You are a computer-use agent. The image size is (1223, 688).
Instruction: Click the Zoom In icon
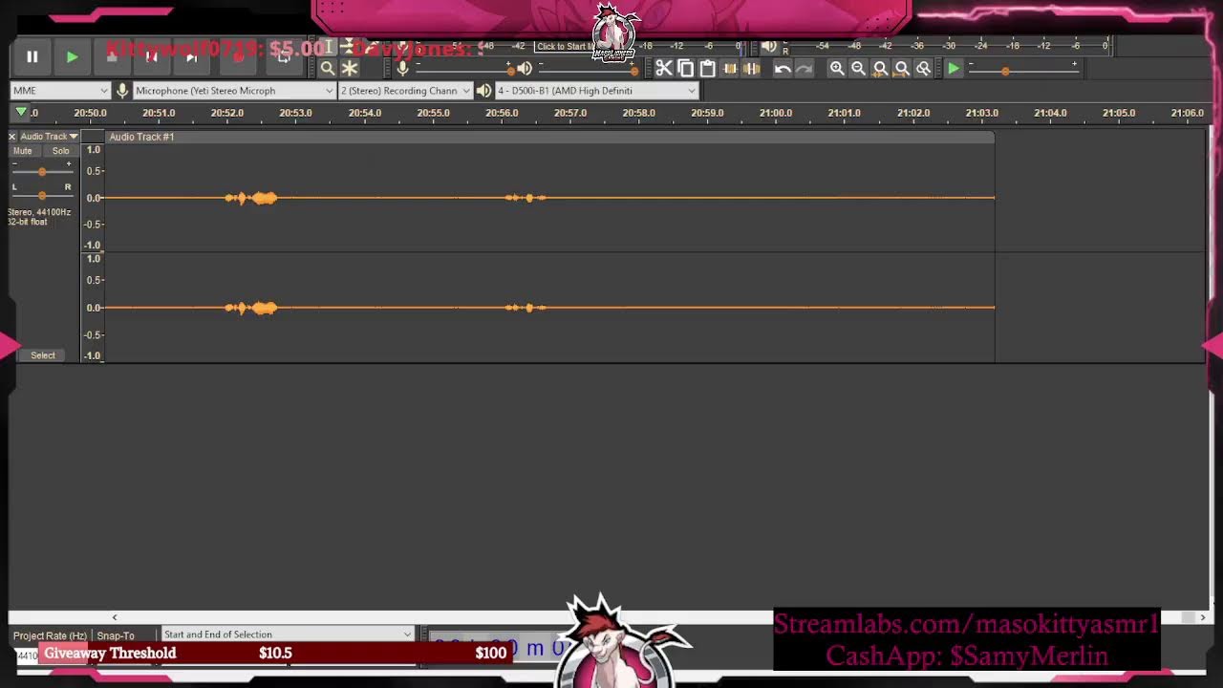click(x=837, y=68)
